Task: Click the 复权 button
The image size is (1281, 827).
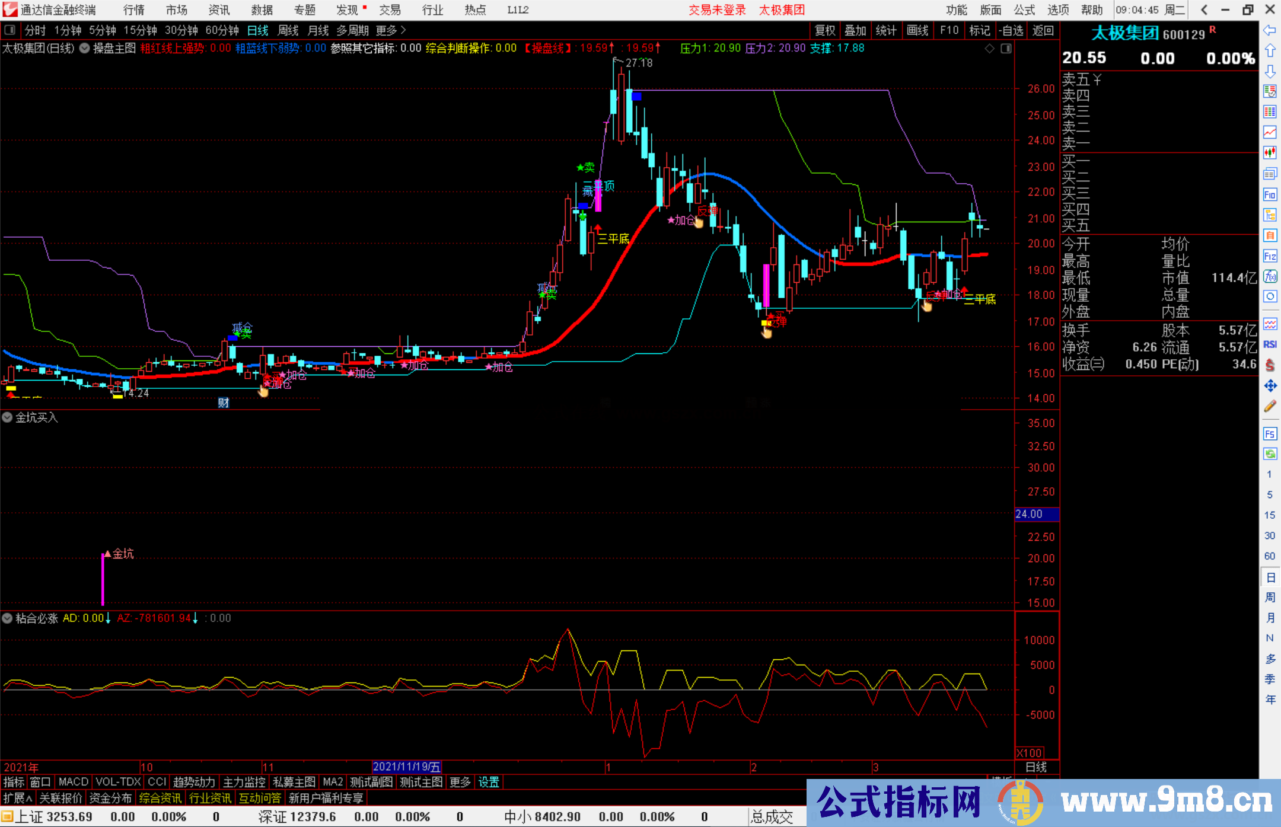Action: click(x=825, y=30)
